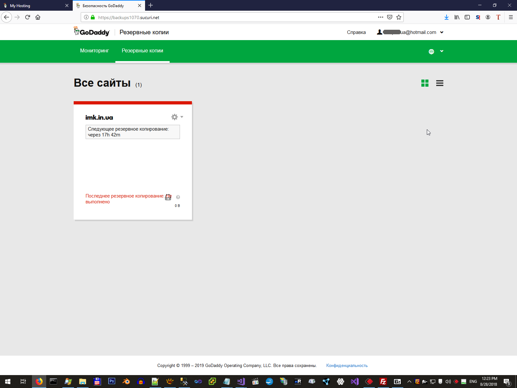517x388 pixels.
Task: Save the page to Pocket
Action: click(x=390, y=17)
